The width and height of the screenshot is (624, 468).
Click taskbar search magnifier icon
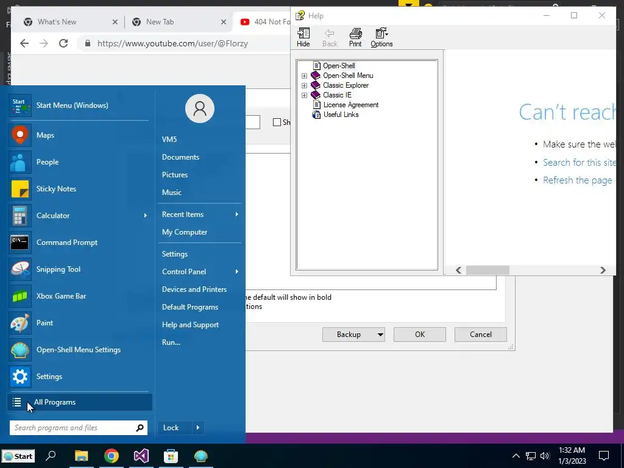pos(51,456)
